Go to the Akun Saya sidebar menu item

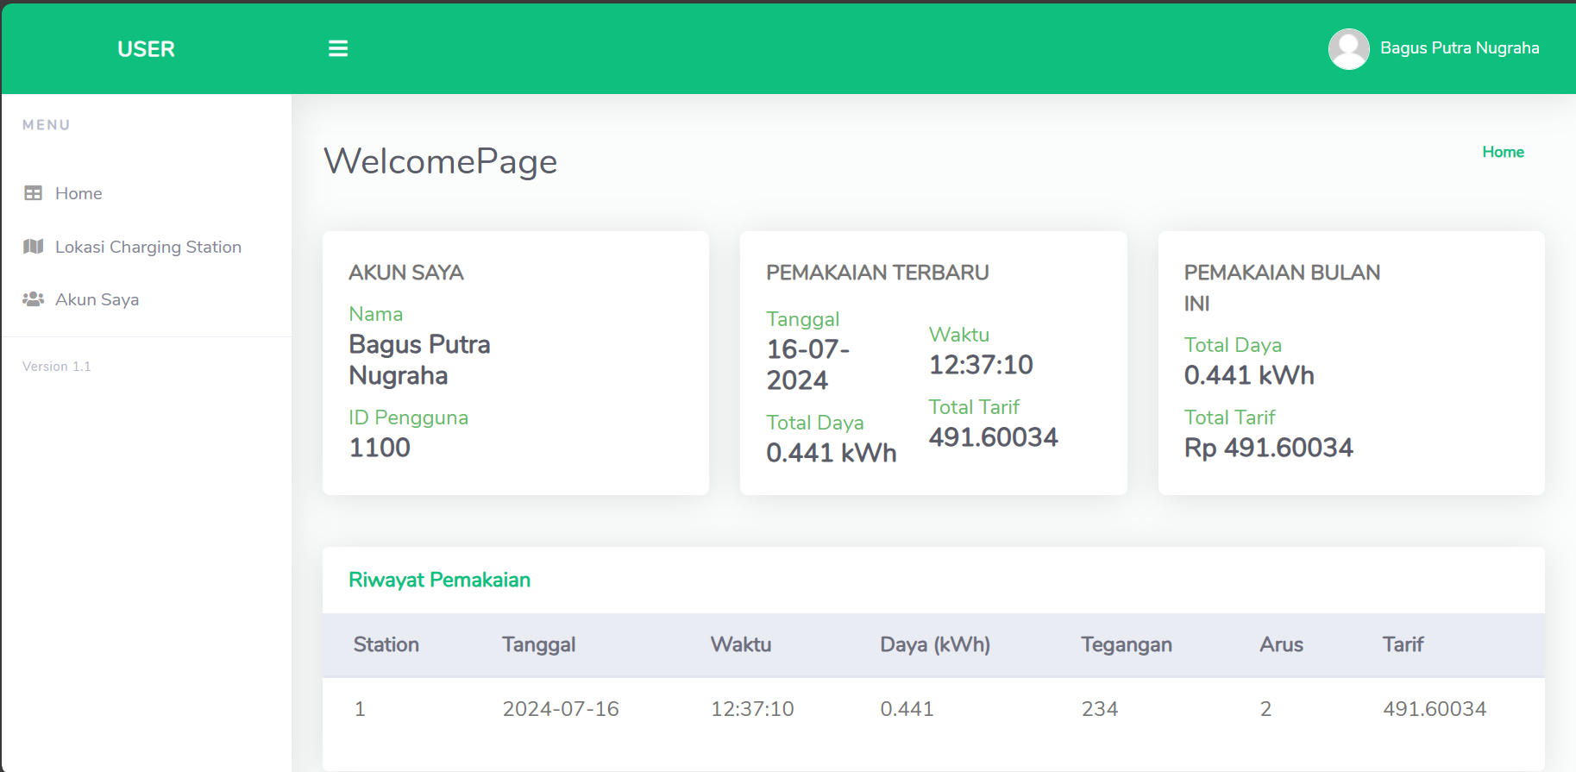point(97,299)
